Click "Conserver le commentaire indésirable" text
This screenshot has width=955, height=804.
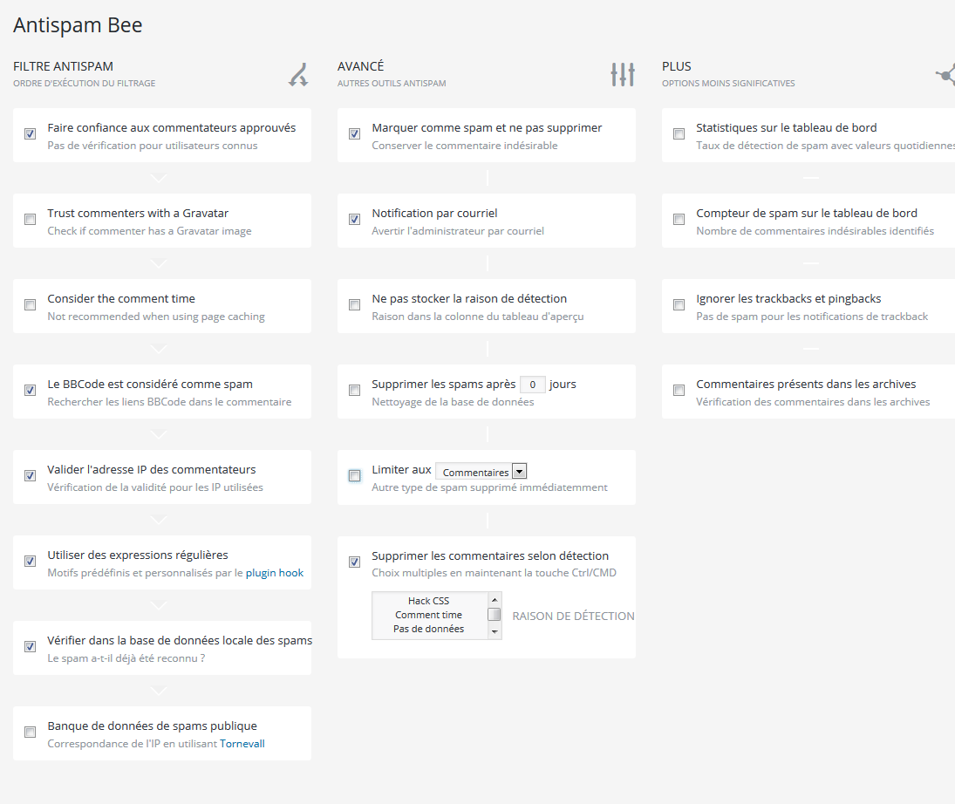click(x=465, y=145)
